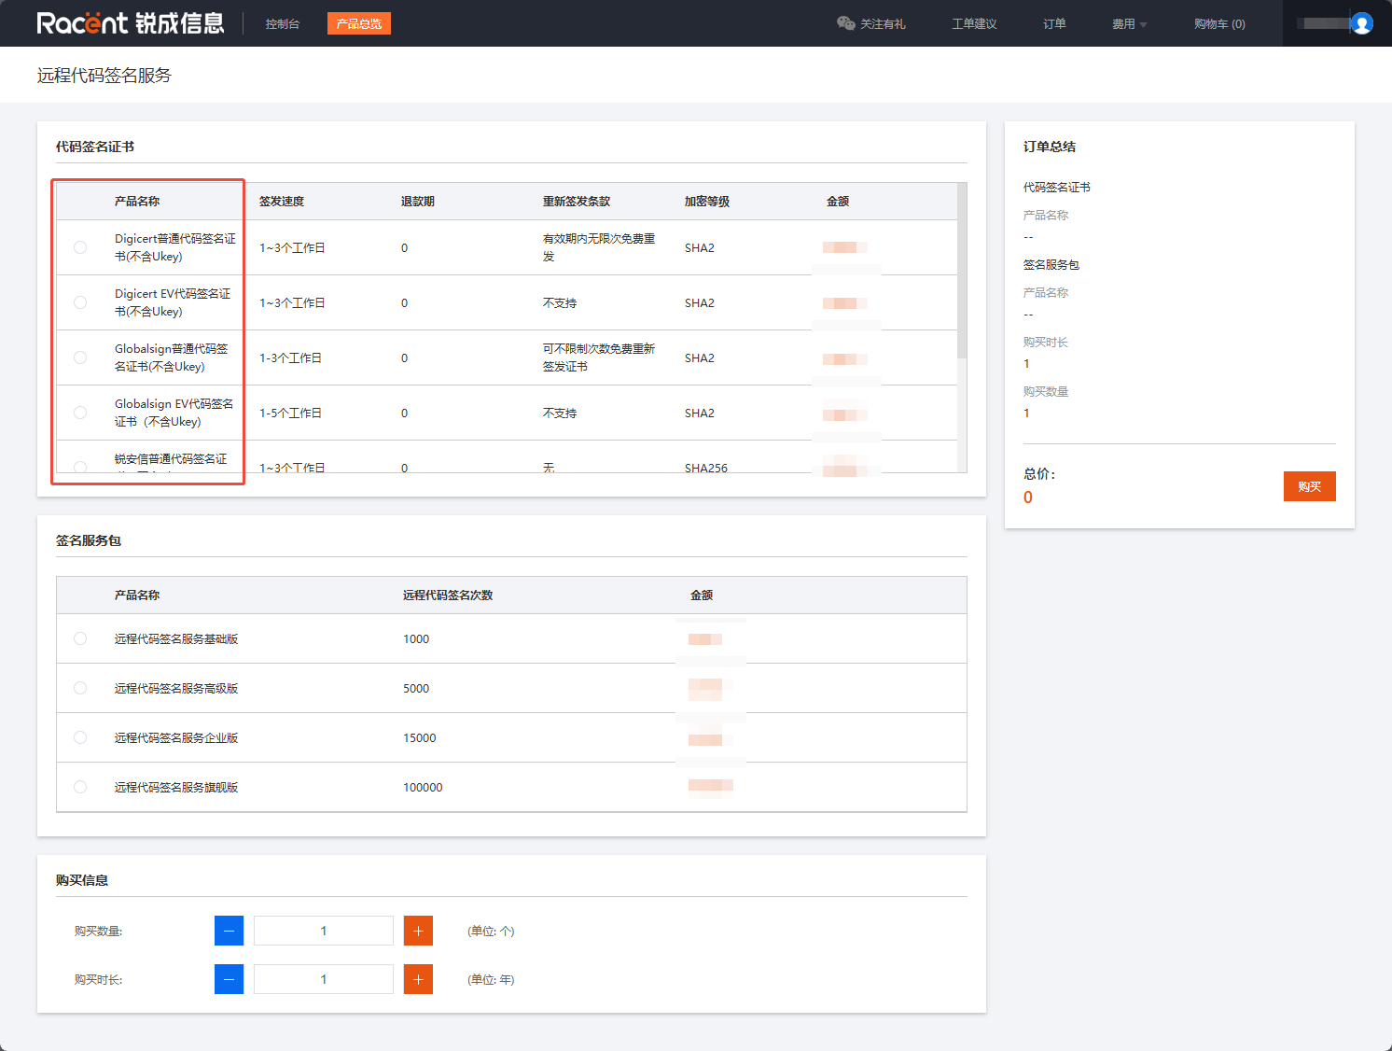Choose Globalsign普通代码签名证书 radio option
The height and width of the screenshot is (1051, 1392).
(x=80, y=357)
